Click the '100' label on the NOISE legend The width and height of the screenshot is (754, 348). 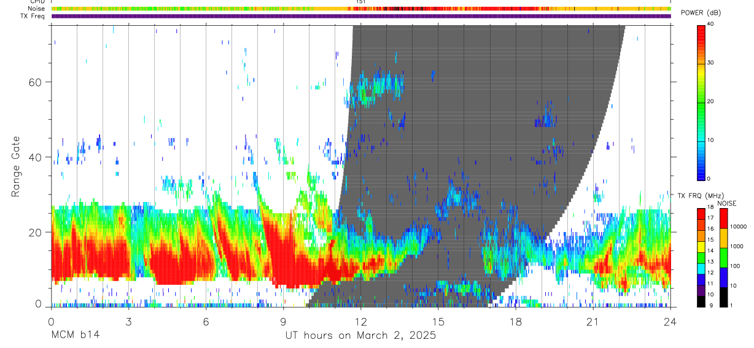tap(734, 266)
